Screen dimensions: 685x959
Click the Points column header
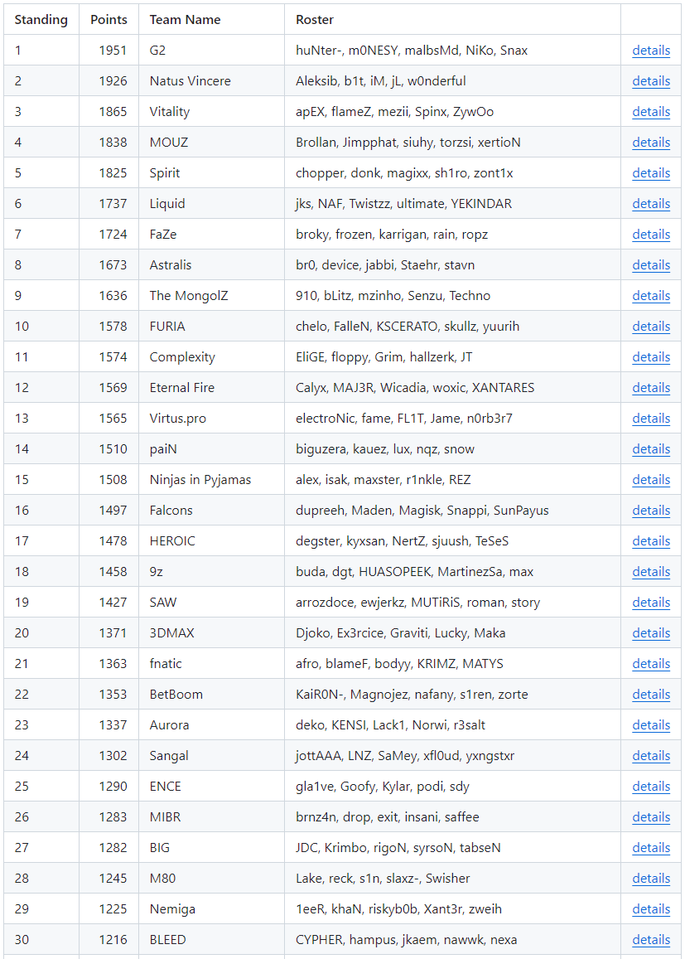[109, 20]
